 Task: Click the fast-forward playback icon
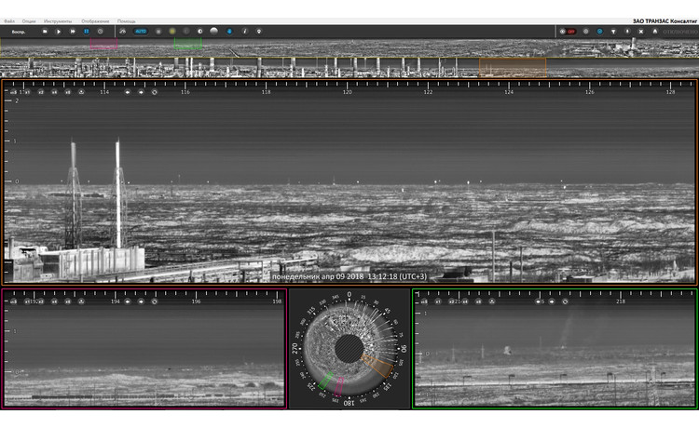[73, 32]
